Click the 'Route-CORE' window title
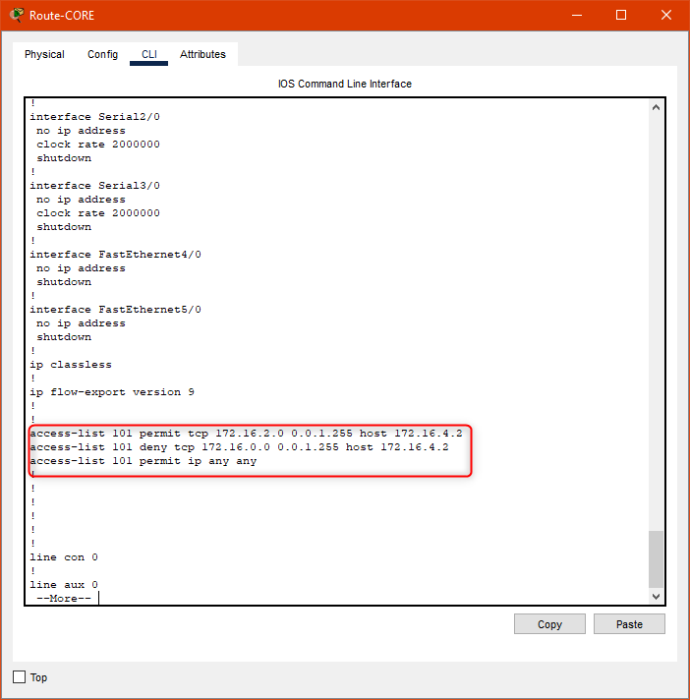Viewport: 690px width, 700px height. [x=62, y=16]
